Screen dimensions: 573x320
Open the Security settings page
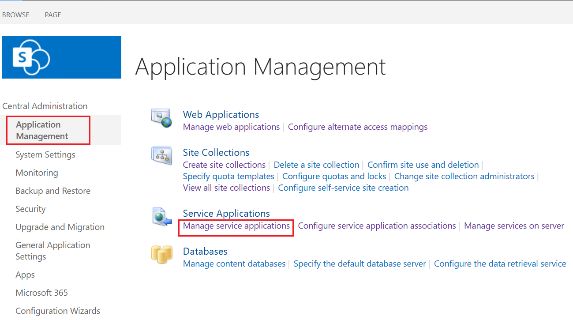(x=30, y=209)
